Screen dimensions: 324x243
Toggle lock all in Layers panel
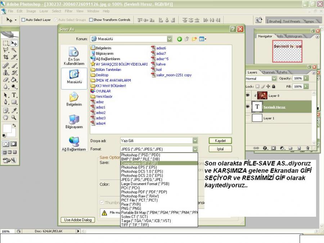(273, 86)
